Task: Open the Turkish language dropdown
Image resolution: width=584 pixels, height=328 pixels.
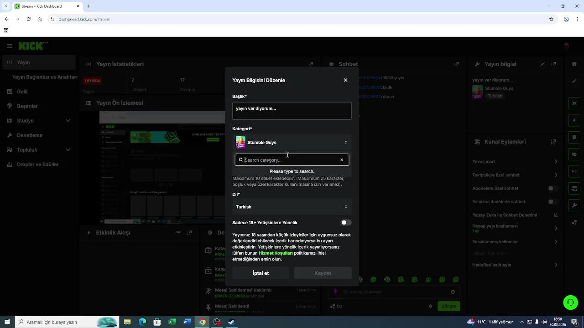Action: [292, 207]
